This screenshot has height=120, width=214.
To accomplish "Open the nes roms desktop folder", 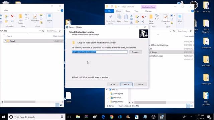I will click(206, 61).
